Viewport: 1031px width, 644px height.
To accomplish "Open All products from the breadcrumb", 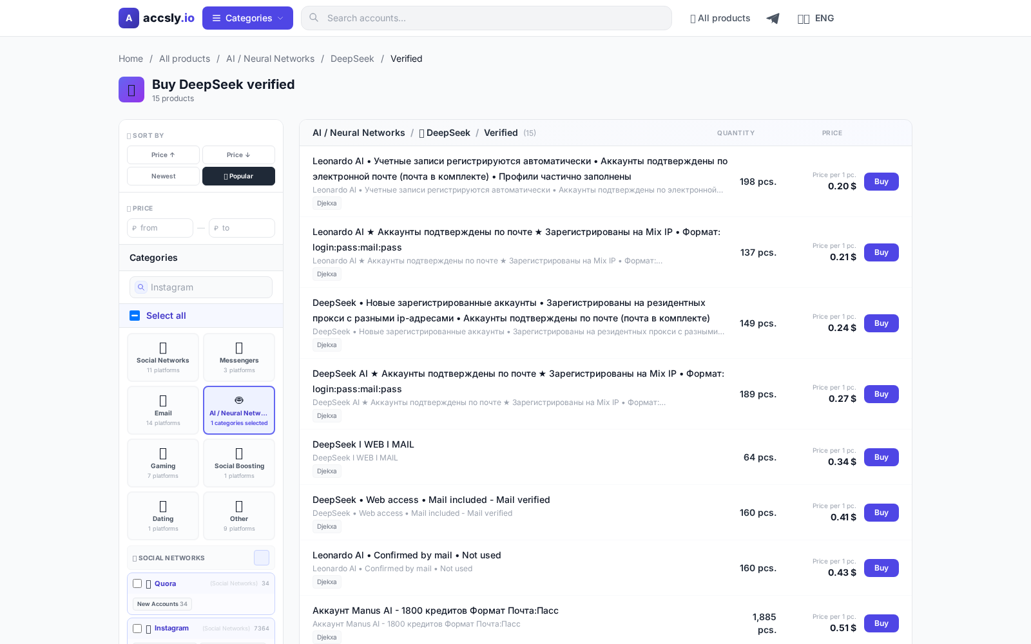I will (184, 59).
